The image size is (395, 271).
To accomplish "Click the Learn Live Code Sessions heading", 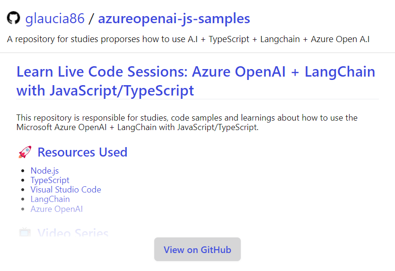I will pyautogui.click(x=195, y=81).
